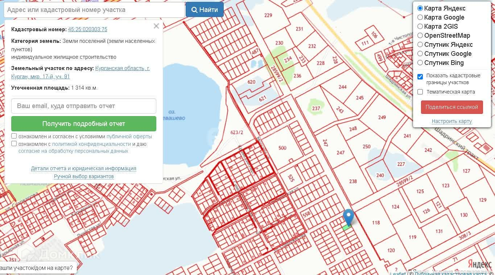This screenshot has width=495, height=275.
Task: Enable Тематическая карта checkbox
Action: pos(420,92)
